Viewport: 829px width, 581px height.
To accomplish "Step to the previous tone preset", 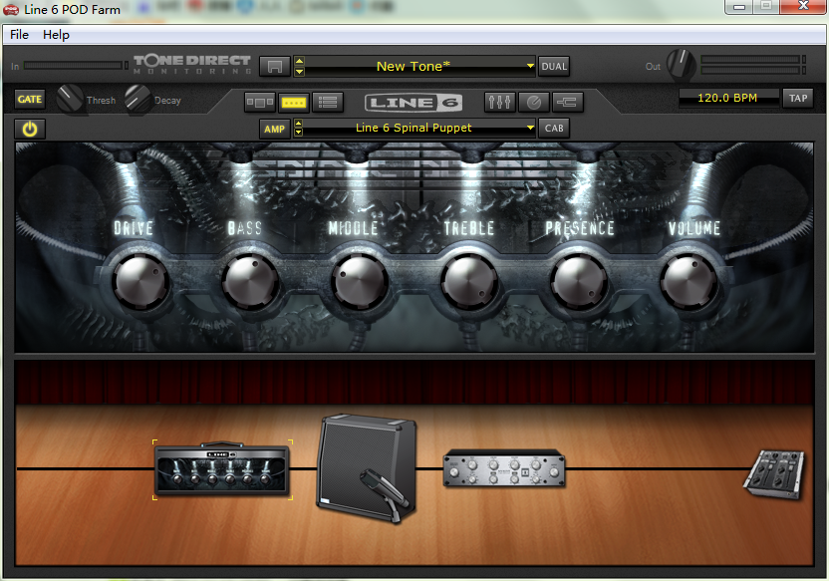I will (x=299, y=62).
